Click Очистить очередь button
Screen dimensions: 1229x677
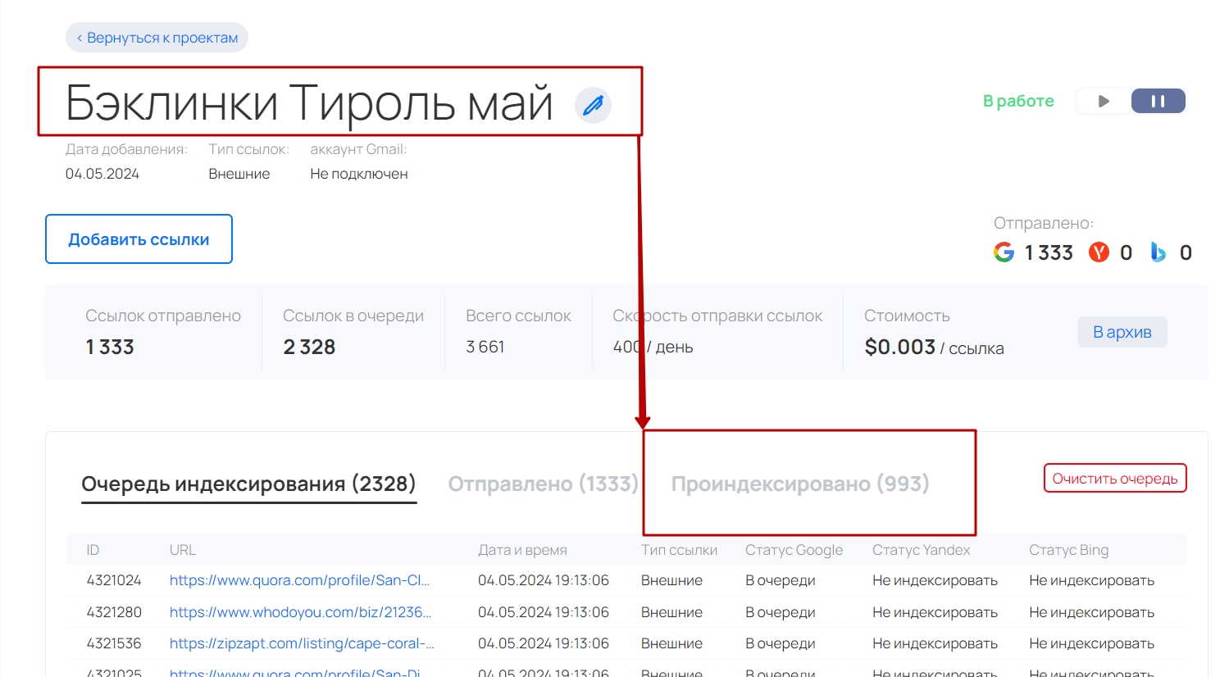[x=1114, y=479]
